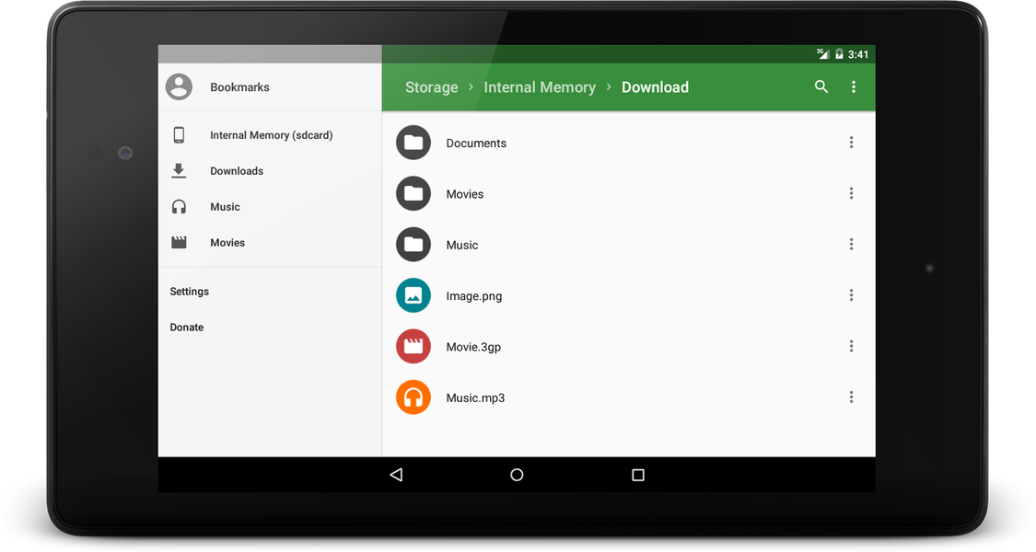This screenshot has height=552, width=1036.
Task: Click the headphones icon next to Music bookmark
Action: [x=179, y=206]
